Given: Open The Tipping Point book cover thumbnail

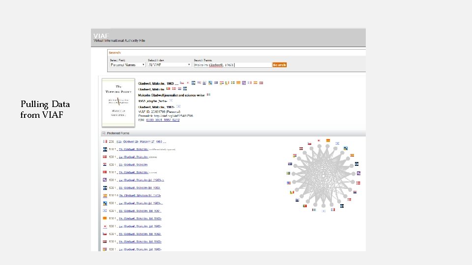Looking at the screenshot, I should [x=118, y=103].
